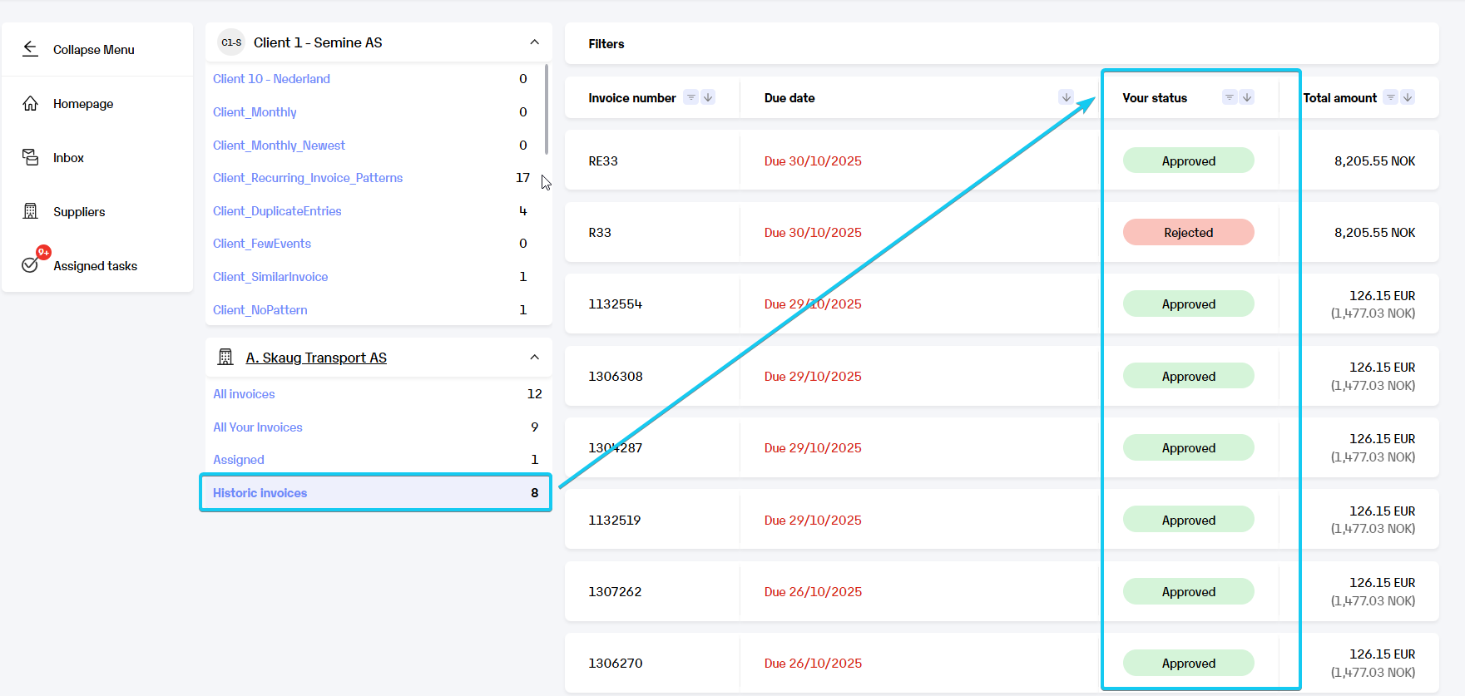The height and width of the screenshot is (696, 1465).
Task: Collapse the Client 1 - Semine AS list
Action: pyautogui.click(x=534, y=42)
